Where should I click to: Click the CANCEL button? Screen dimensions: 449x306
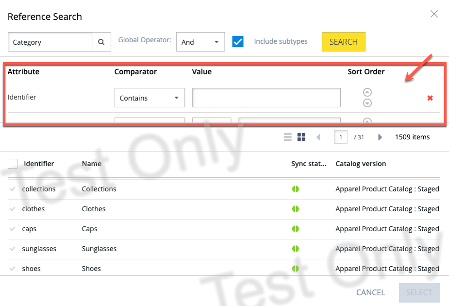pos(370,292)
